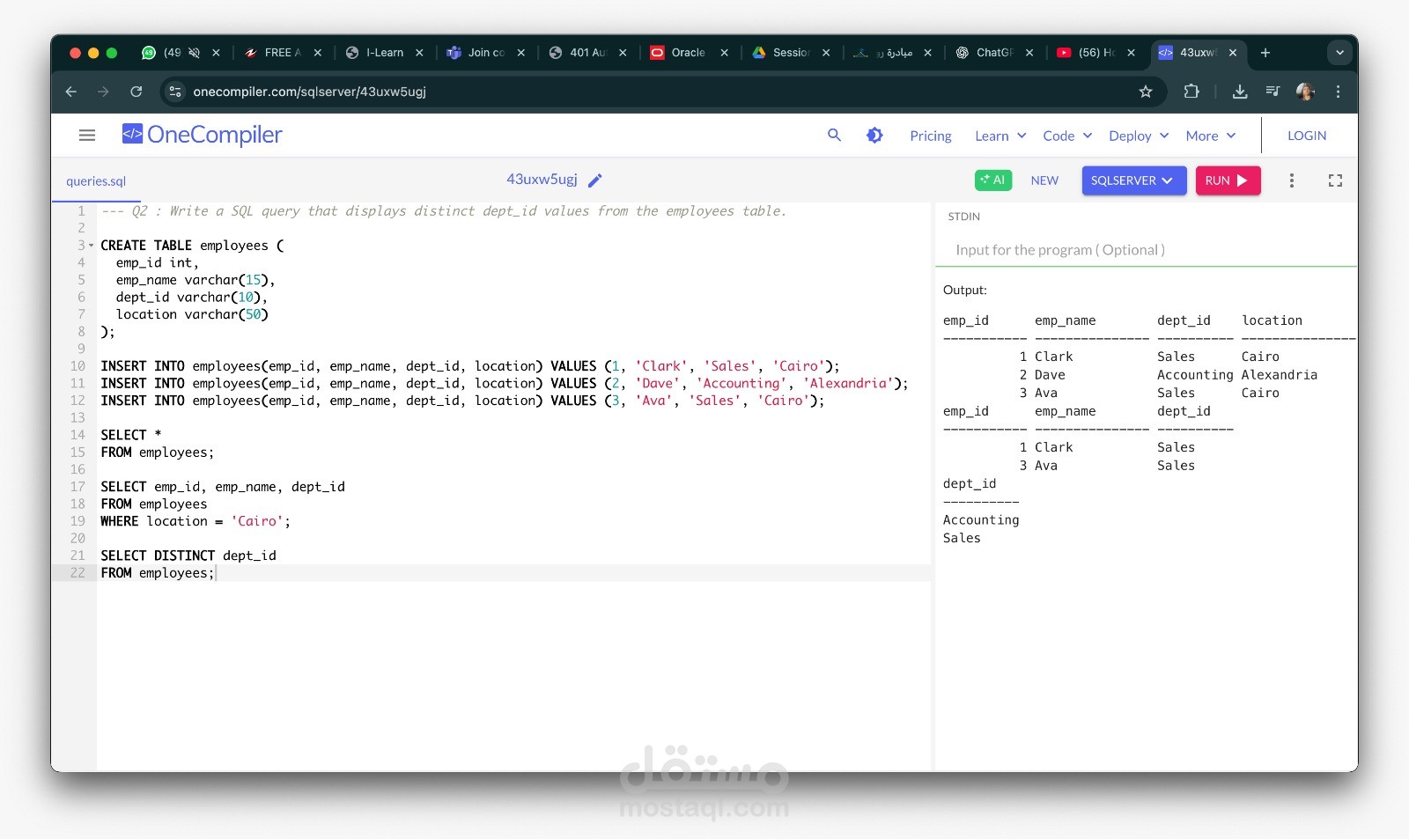Open the AI assistant button
Viewport: 1409px width, 839px height.
(x=993, y=180)
